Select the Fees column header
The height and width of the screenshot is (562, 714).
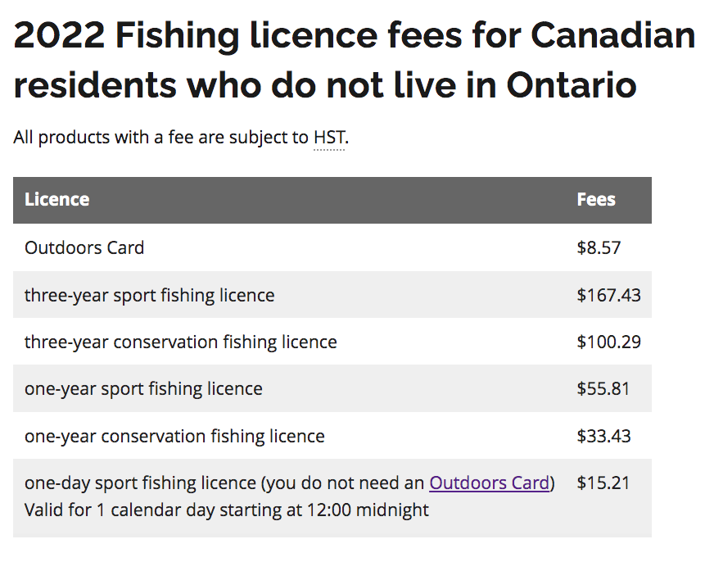[x=596, y=200]
